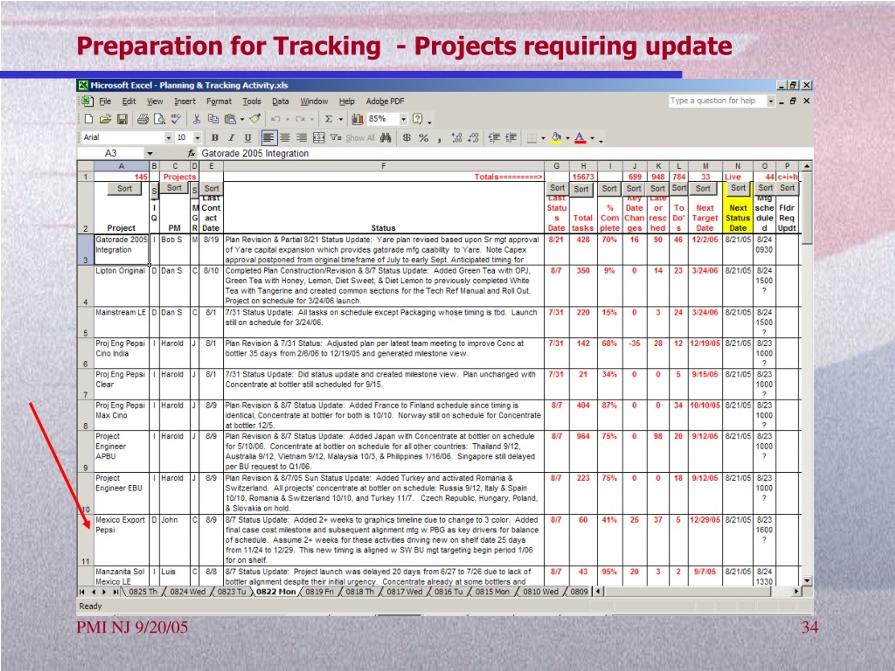Open font color palette dropdown arrow
The image size is (895, 671).
592,138
